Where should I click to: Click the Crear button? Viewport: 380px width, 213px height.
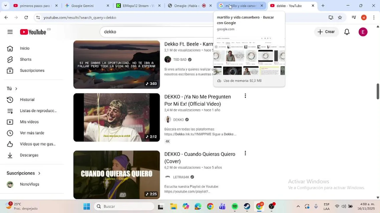tap(326, 32)
